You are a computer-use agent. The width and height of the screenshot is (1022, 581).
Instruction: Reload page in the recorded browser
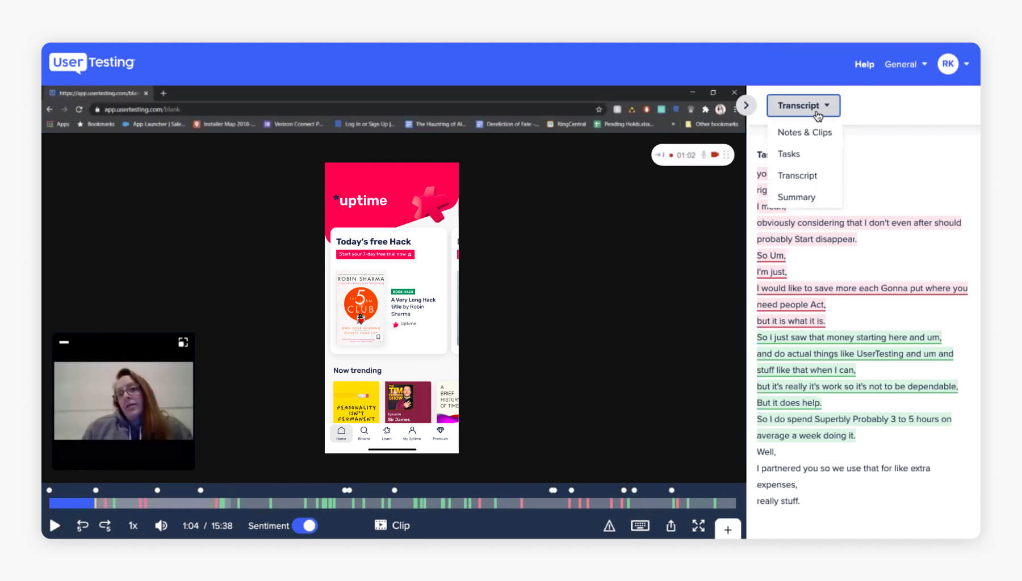click(x=79, y=109)
